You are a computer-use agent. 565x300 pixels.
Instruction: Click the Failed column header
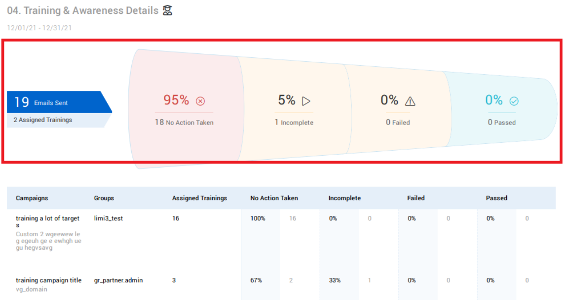pos(416,198)
